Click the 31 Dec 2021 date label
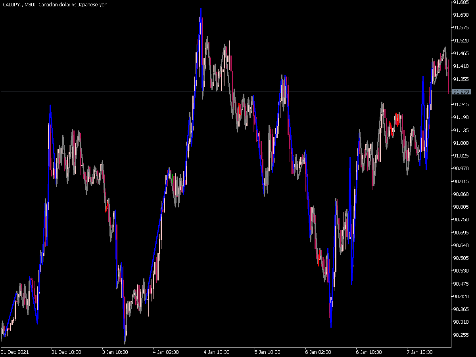Screen dimensions: 476x357 (14, 352)
